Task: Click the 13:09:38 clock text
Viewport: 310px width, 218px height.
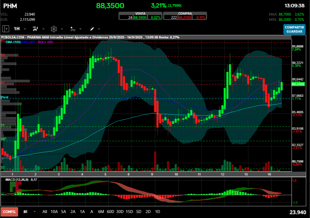Action: pyautogui.click(x=294, y=6)
